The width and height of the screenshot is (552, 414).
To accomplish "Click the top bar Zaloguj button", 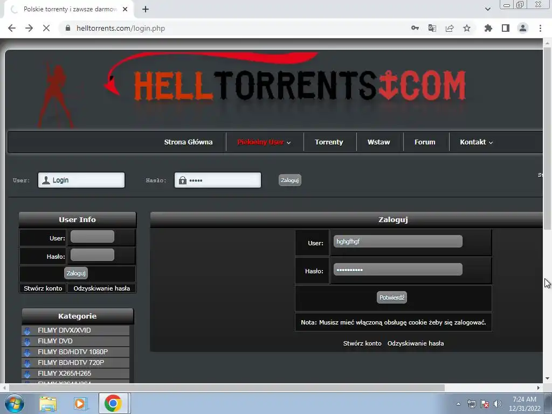I will pos(289,180).
